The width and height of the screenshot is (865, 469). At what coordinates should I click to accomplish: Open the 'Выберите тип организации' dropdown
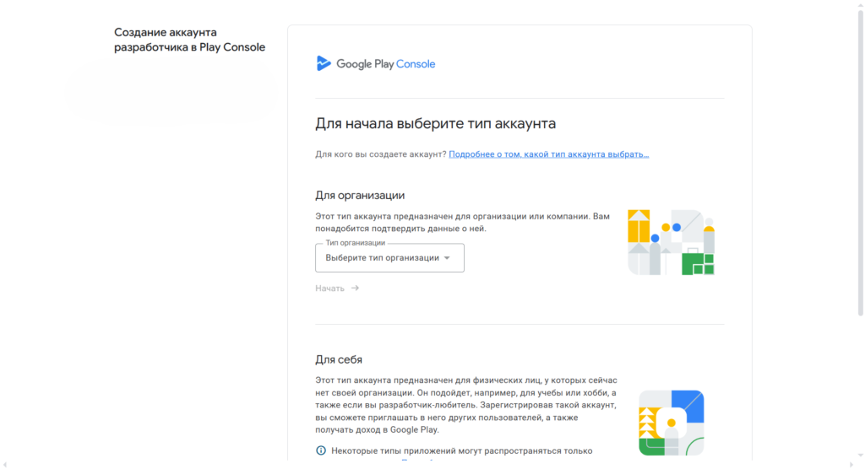[x=389, y=258]
